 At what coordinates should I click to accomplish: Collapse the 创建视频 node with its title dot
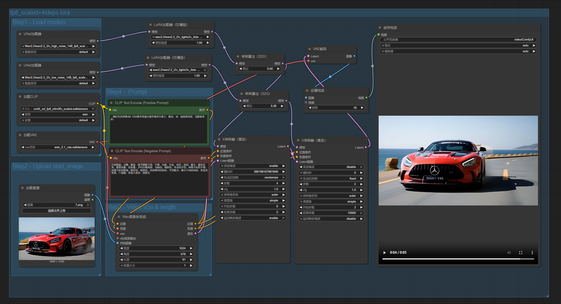coord(307,91)
